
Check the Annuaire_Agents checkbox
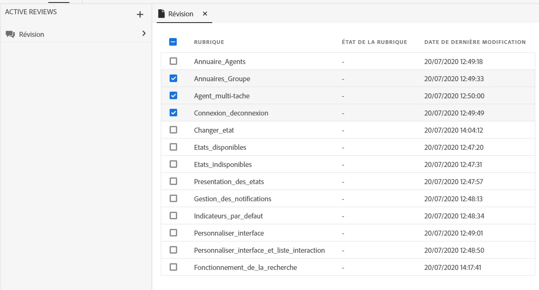(x=173, y=62)
